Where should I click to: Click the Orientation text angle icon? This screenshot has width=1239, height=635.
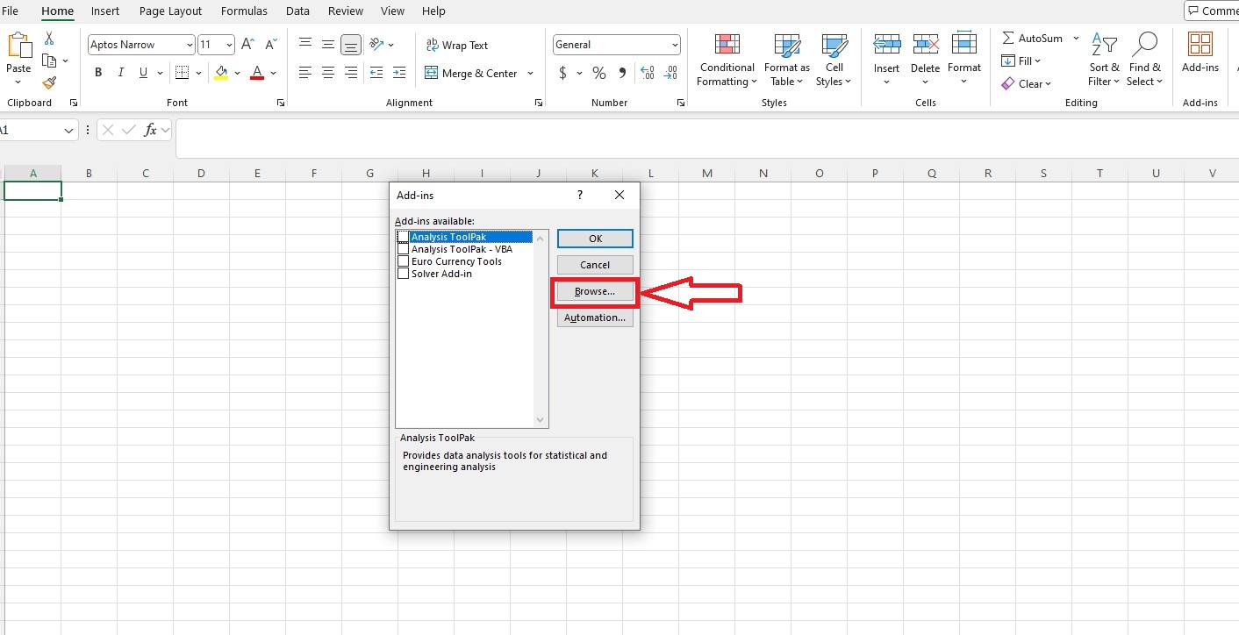point(376,45)
